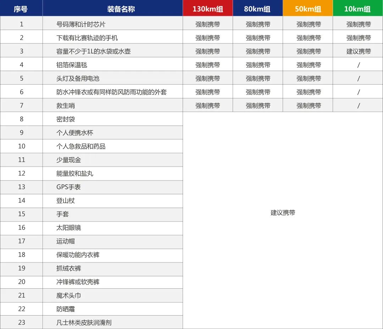The image size is (383, 329).
Task: Click 强制携带 in 80km组 column for 头灯及备用电池
Action: 258,79
